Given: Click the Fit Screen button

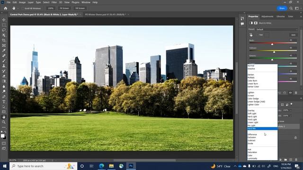Looking at the screenshot, I should click(64, 8).
